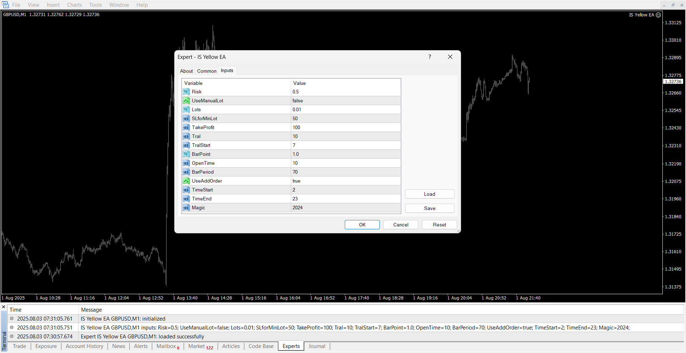Click the Load button

click(x=429, y=194)
